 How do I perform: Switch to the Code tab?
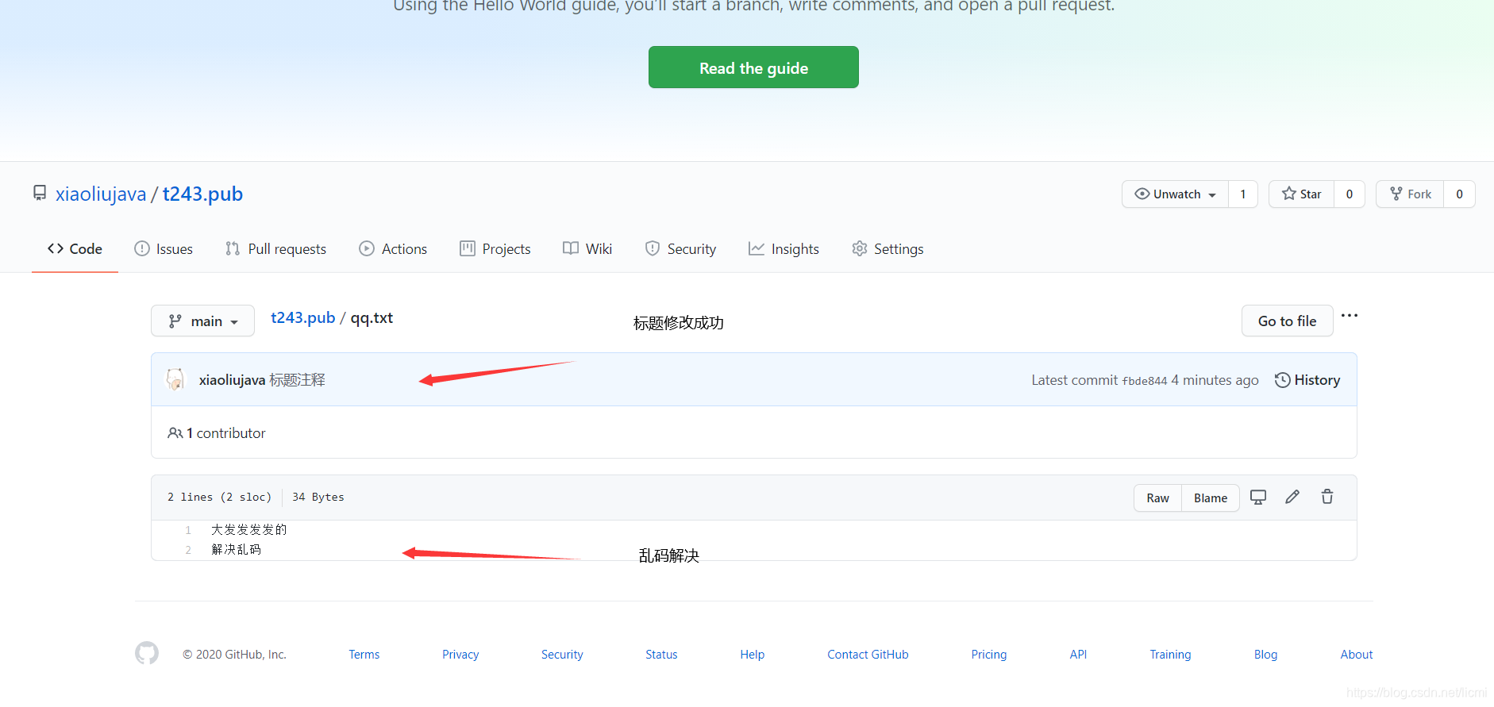[75, 248]
